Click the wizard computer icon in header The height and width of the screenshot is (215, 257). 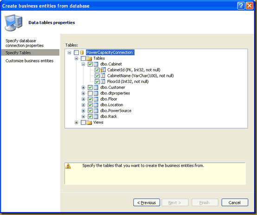tap(13, 23)
